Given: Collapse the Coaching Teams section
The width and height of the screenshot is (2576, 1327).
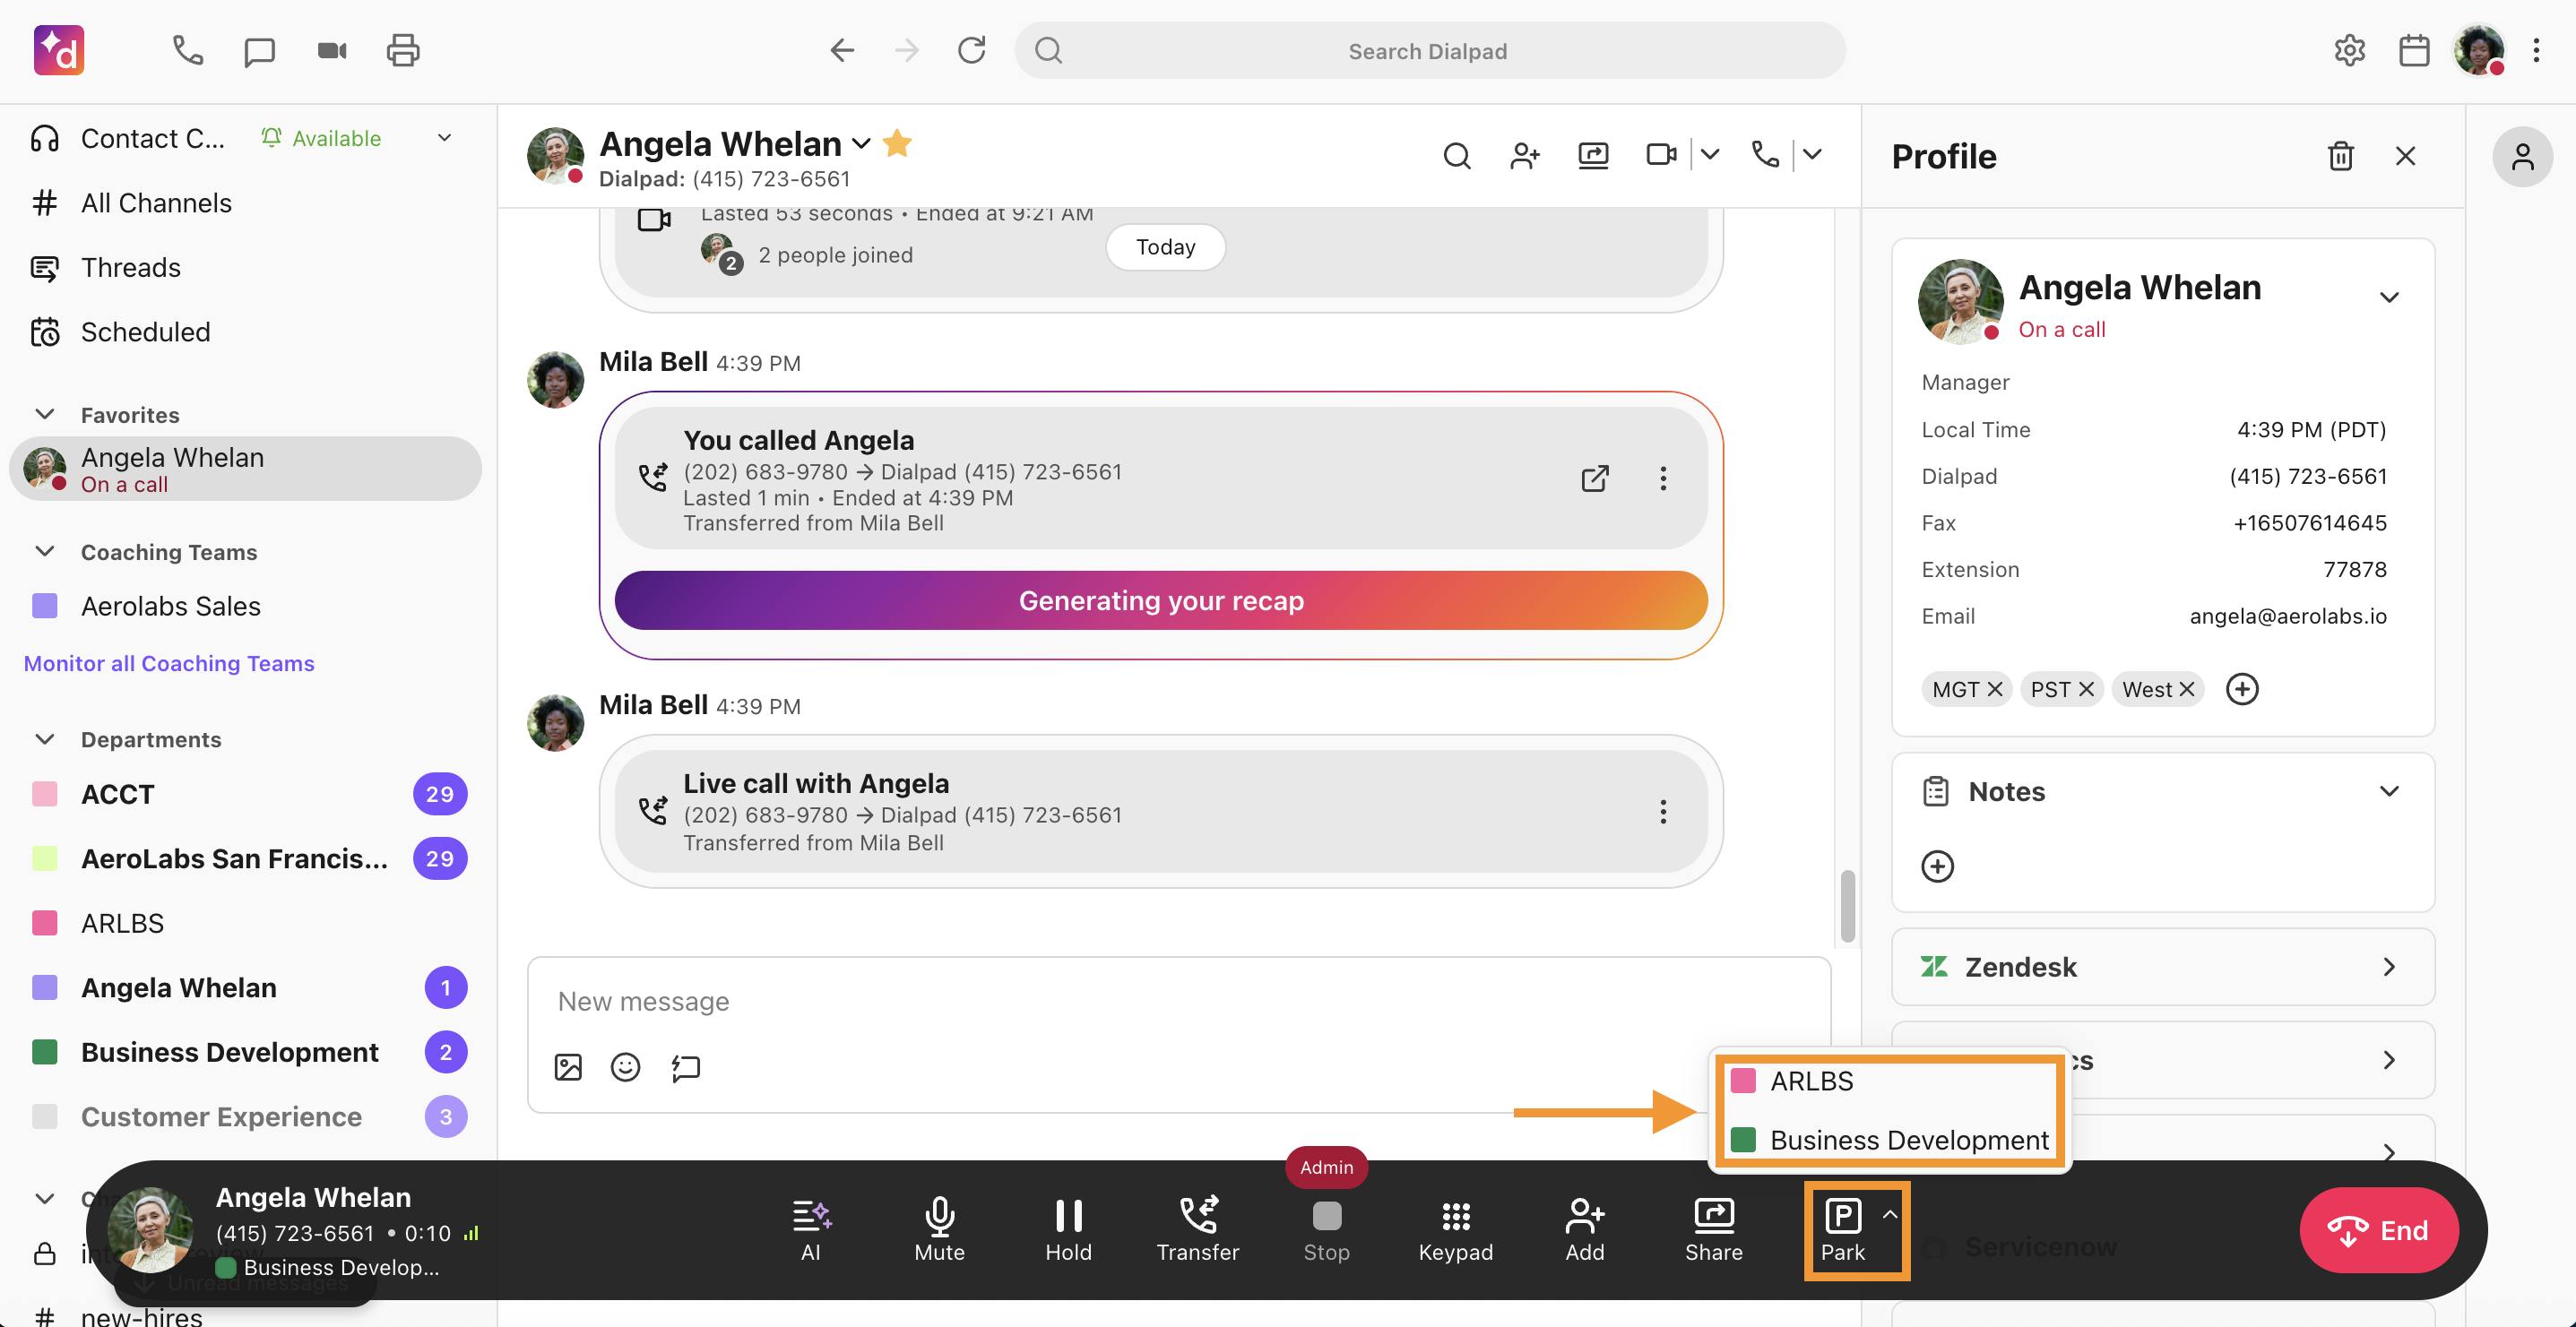Looking at the screenshot, I should click(x=44, y=551).
